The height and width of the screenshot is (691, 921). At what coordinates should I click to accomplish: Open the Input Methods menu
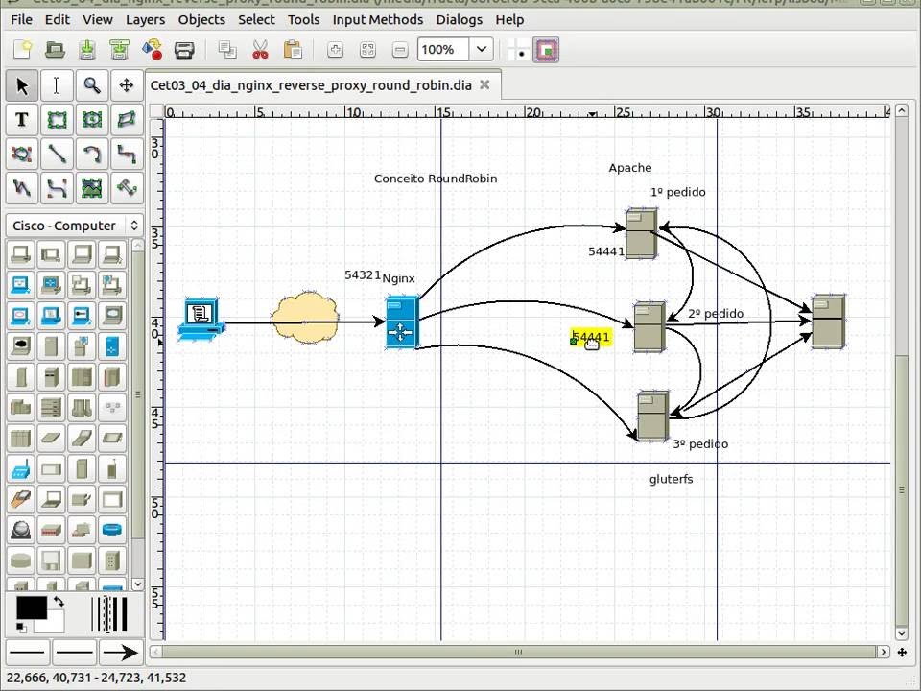click(378, 19)
